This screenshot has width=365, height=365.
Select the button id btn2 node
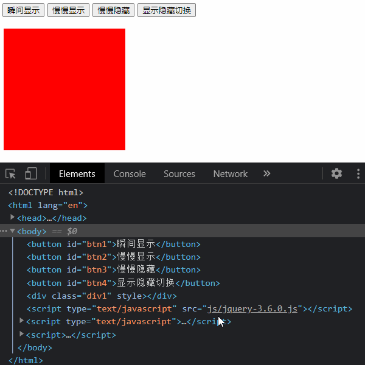113,257
